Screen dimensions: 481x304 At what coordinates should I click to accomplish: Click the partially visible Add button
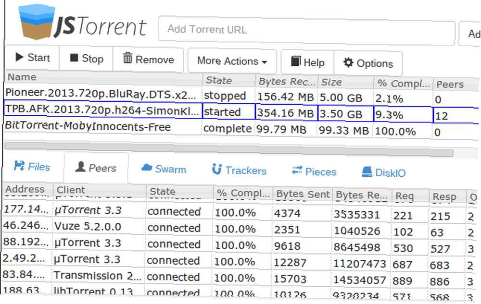click(x=469, y=34)
